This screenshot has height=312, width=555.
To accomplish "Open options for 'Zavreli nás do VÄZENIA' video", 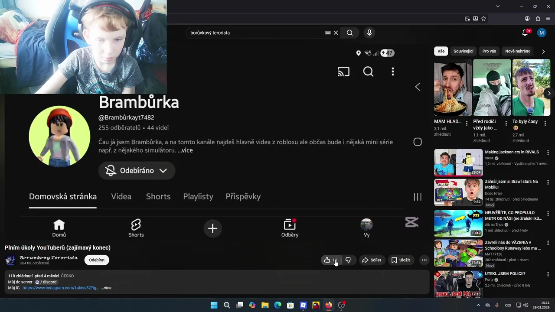I will 548,243.
